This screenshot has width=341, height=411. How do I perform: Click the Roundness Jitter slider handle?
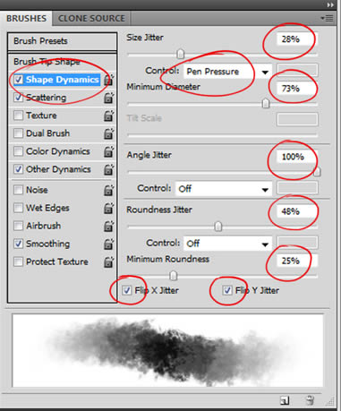(218, 227)
